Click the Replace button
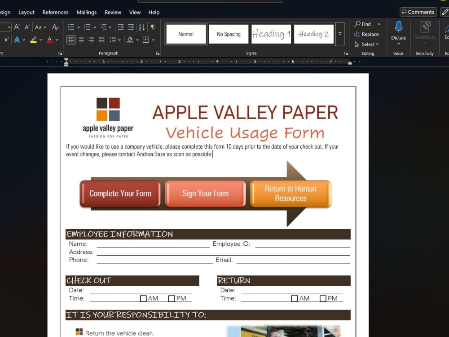 pos(366,34)
